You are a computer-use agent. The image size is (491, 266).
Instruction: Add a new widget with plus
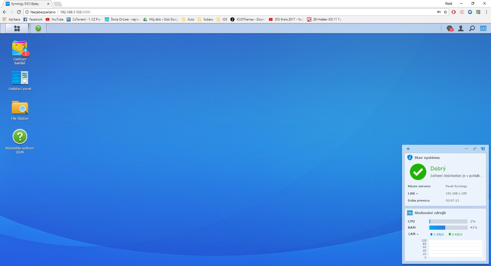tap(408, 149)
